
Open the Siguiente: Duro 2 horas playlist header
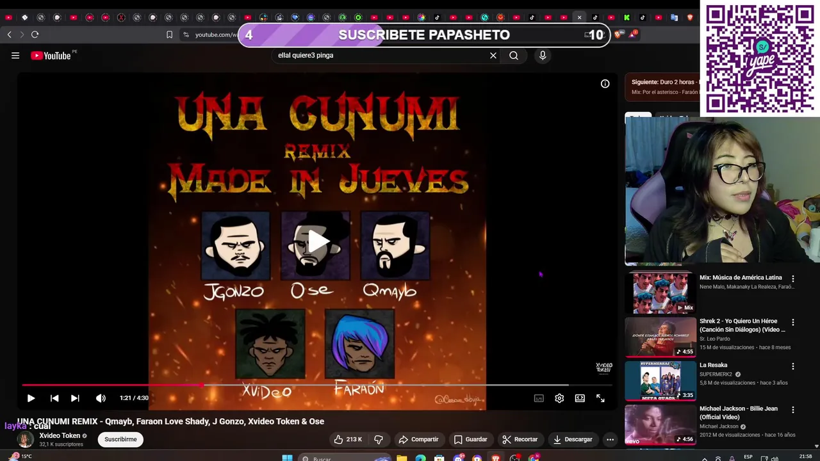coord(662,86)
